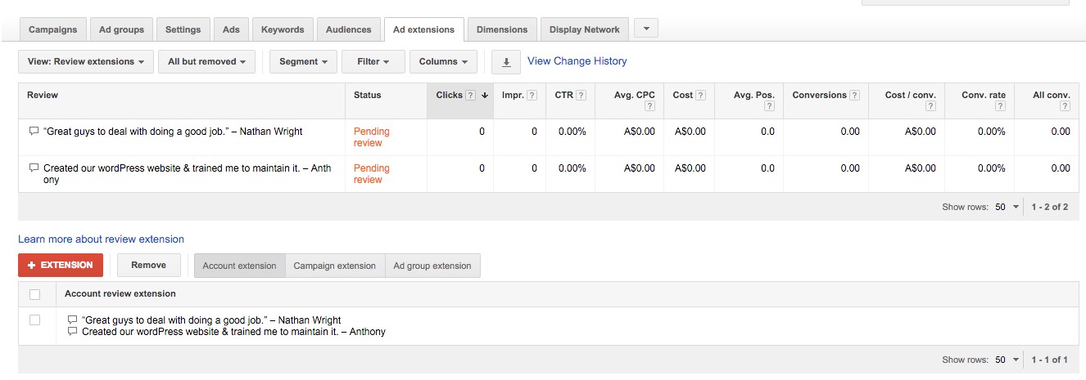Viewport: 1086px width, 380px height.
Task: Toggle sort arrow on Clicks column
Action: tap(484, 96)
